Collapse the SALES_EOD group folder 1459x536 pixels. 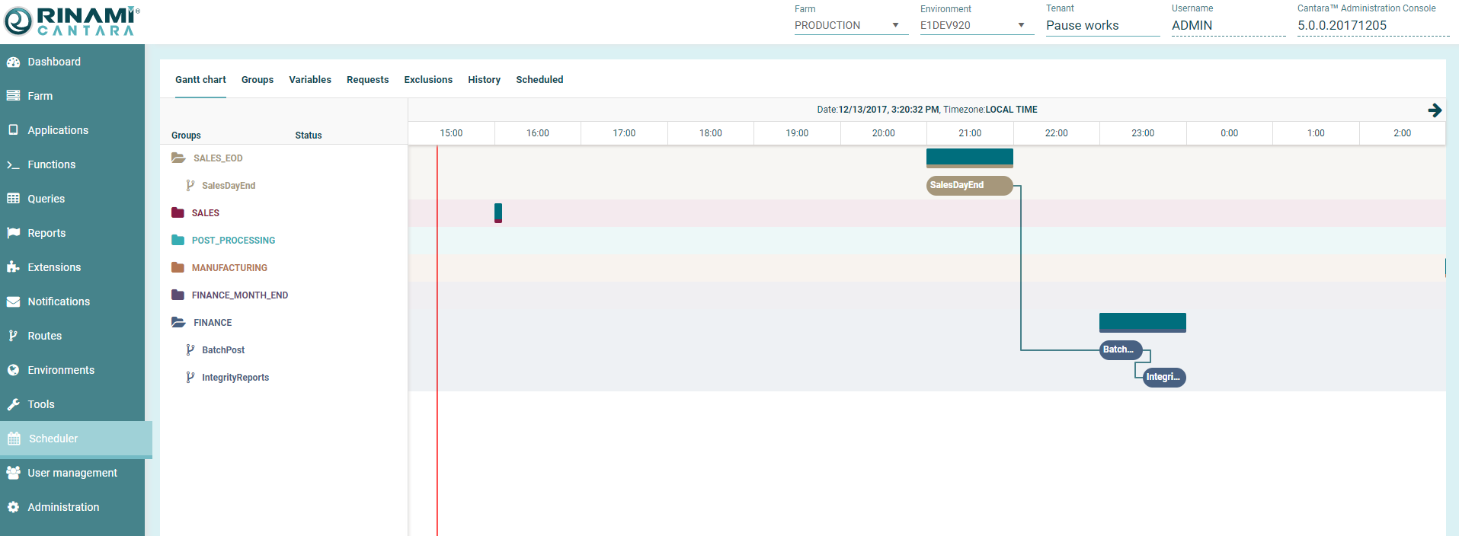[x=178, y=158]
